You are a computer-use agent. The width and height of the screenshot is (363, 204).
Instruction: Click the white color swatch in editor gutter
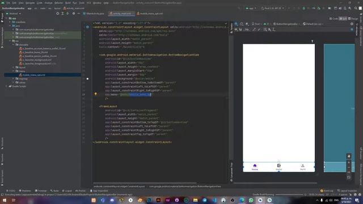[x=87, y=79]
